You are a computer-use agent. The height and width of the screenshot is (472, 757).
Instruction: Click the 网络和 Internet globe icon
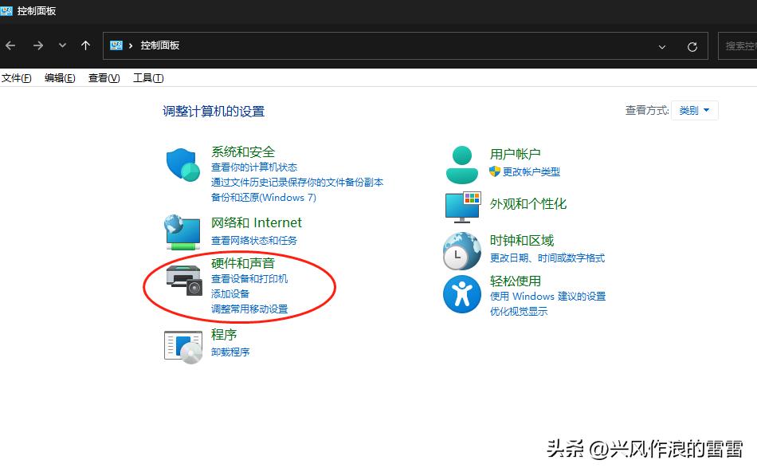tap(182, 231)
